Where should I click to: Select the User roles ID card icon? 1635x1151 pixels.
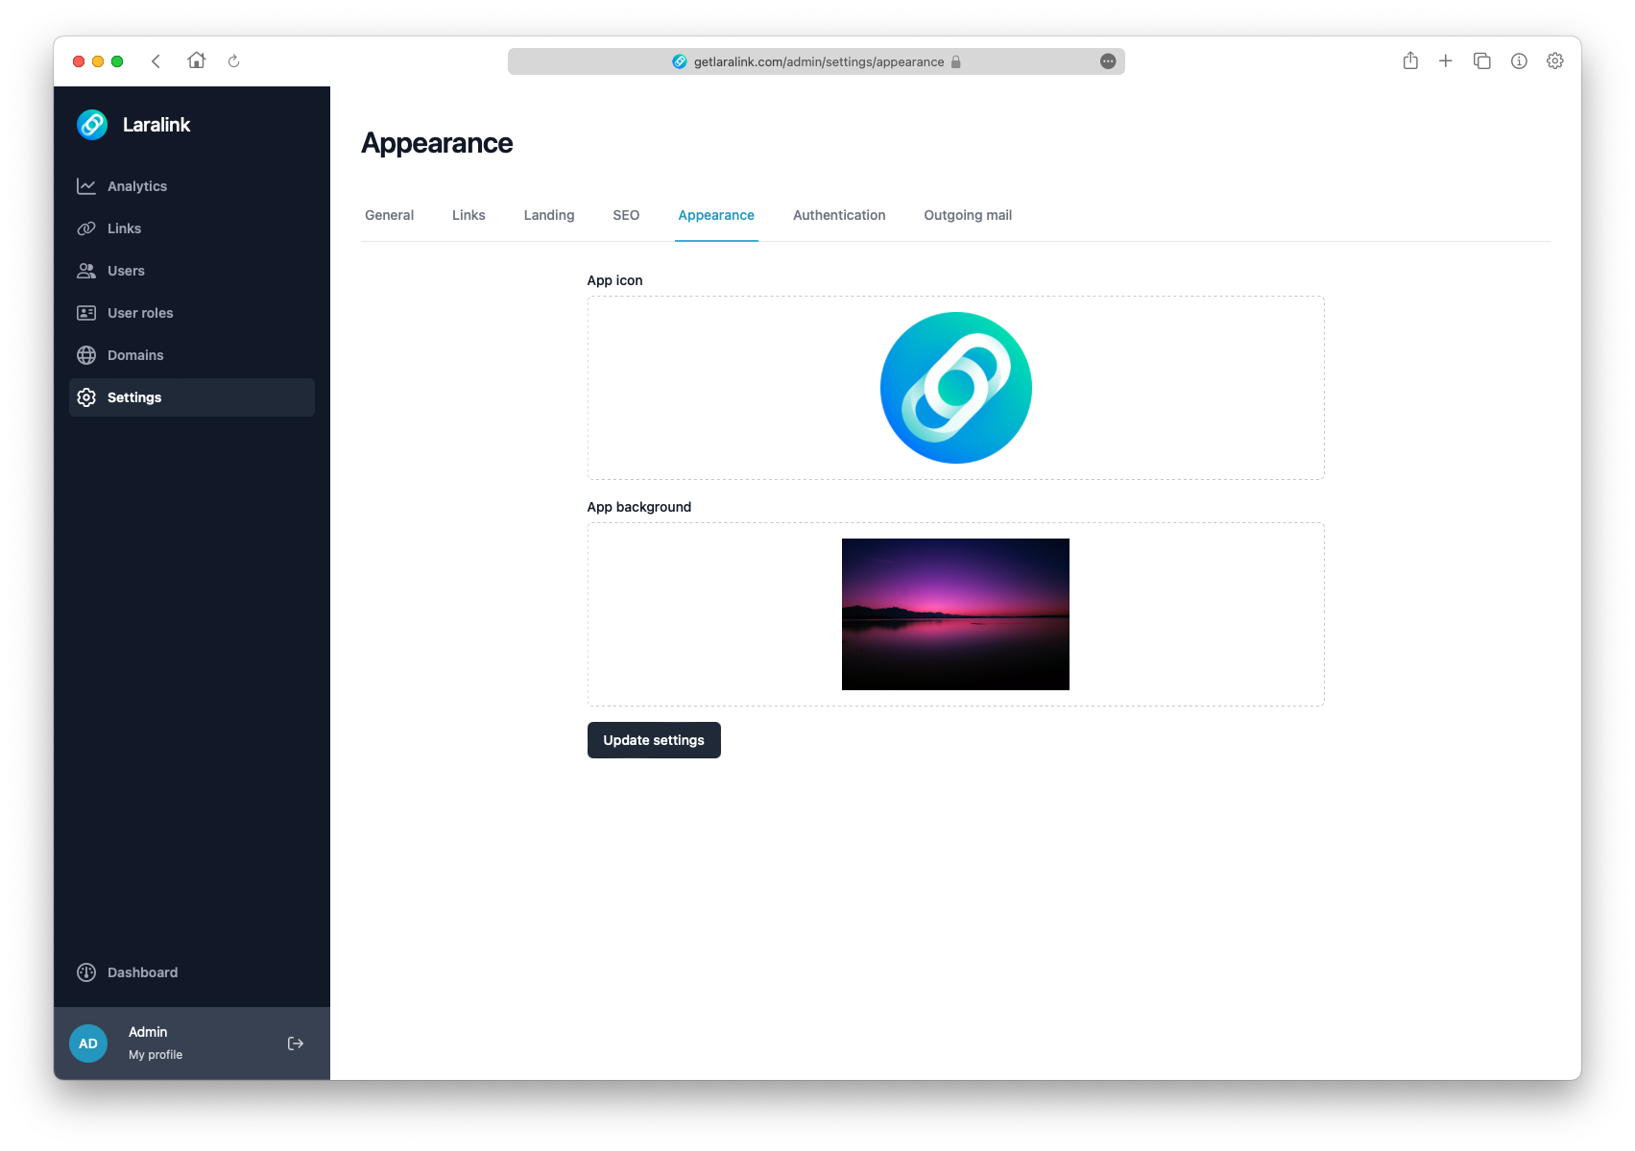pos(86,313)
